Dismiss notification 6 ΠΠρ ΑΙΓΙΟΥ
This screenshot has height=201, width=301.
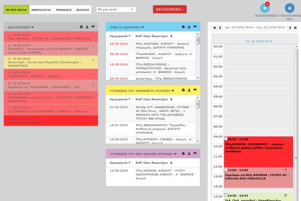tap(93, 95)
